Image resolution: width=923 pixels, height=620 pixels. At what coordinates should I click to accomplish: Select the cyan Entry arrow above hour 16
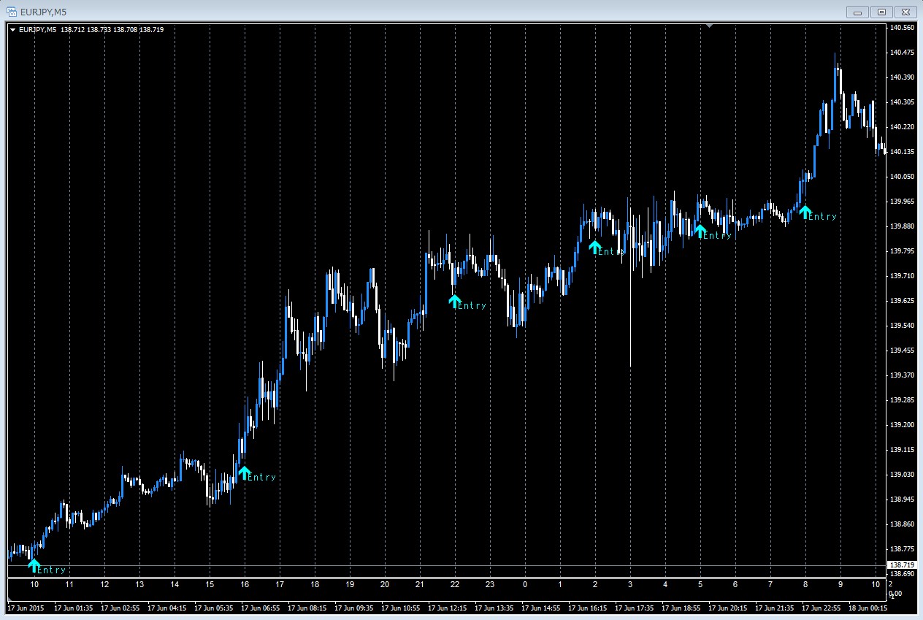[244, 472]
